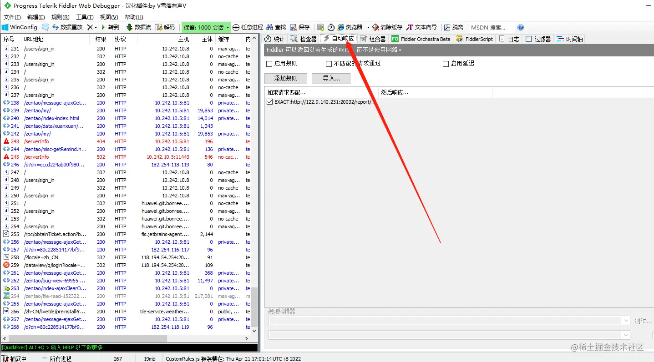Expand the 浏览器 dropdown arrow
The height and width of the screenshot is (362, 654).
(368, 27)
